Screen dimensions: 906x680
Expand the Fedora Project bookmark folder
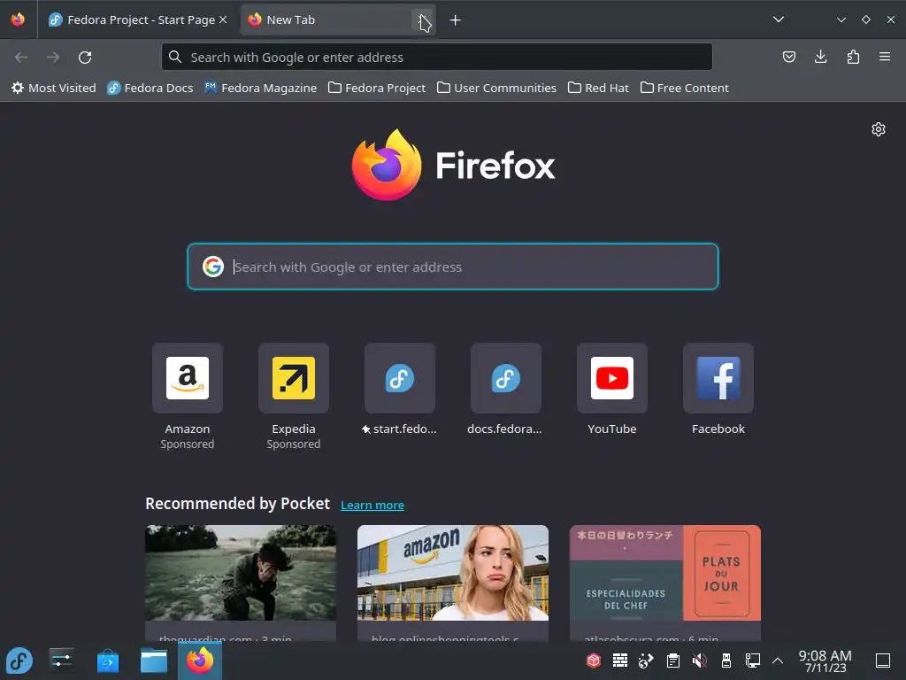377,88
